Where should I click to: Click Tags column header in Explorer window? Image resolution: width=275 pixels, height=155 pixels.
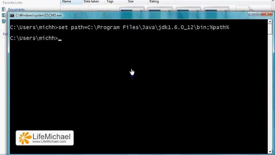pos(116,2)
